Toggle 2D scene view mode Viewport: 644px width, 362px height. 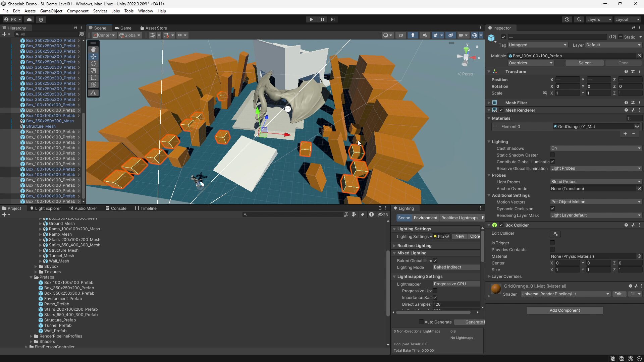[400, 35]
